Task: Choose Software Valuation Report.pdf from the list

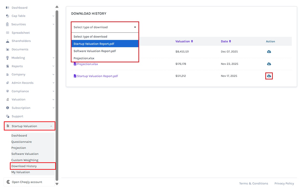Action: tap(95, 51)
